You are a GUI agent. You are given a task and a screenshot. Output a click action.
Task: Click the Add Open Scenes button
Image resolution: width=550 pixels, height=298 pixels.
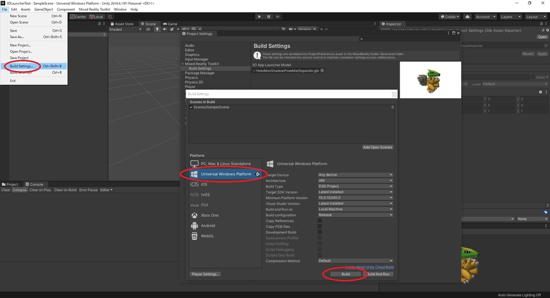click(x=378, y=147)
